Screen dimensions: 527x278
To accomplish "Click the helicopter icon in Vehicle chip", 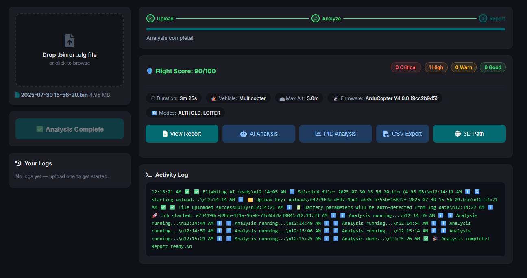I will [x=214, y=98].
